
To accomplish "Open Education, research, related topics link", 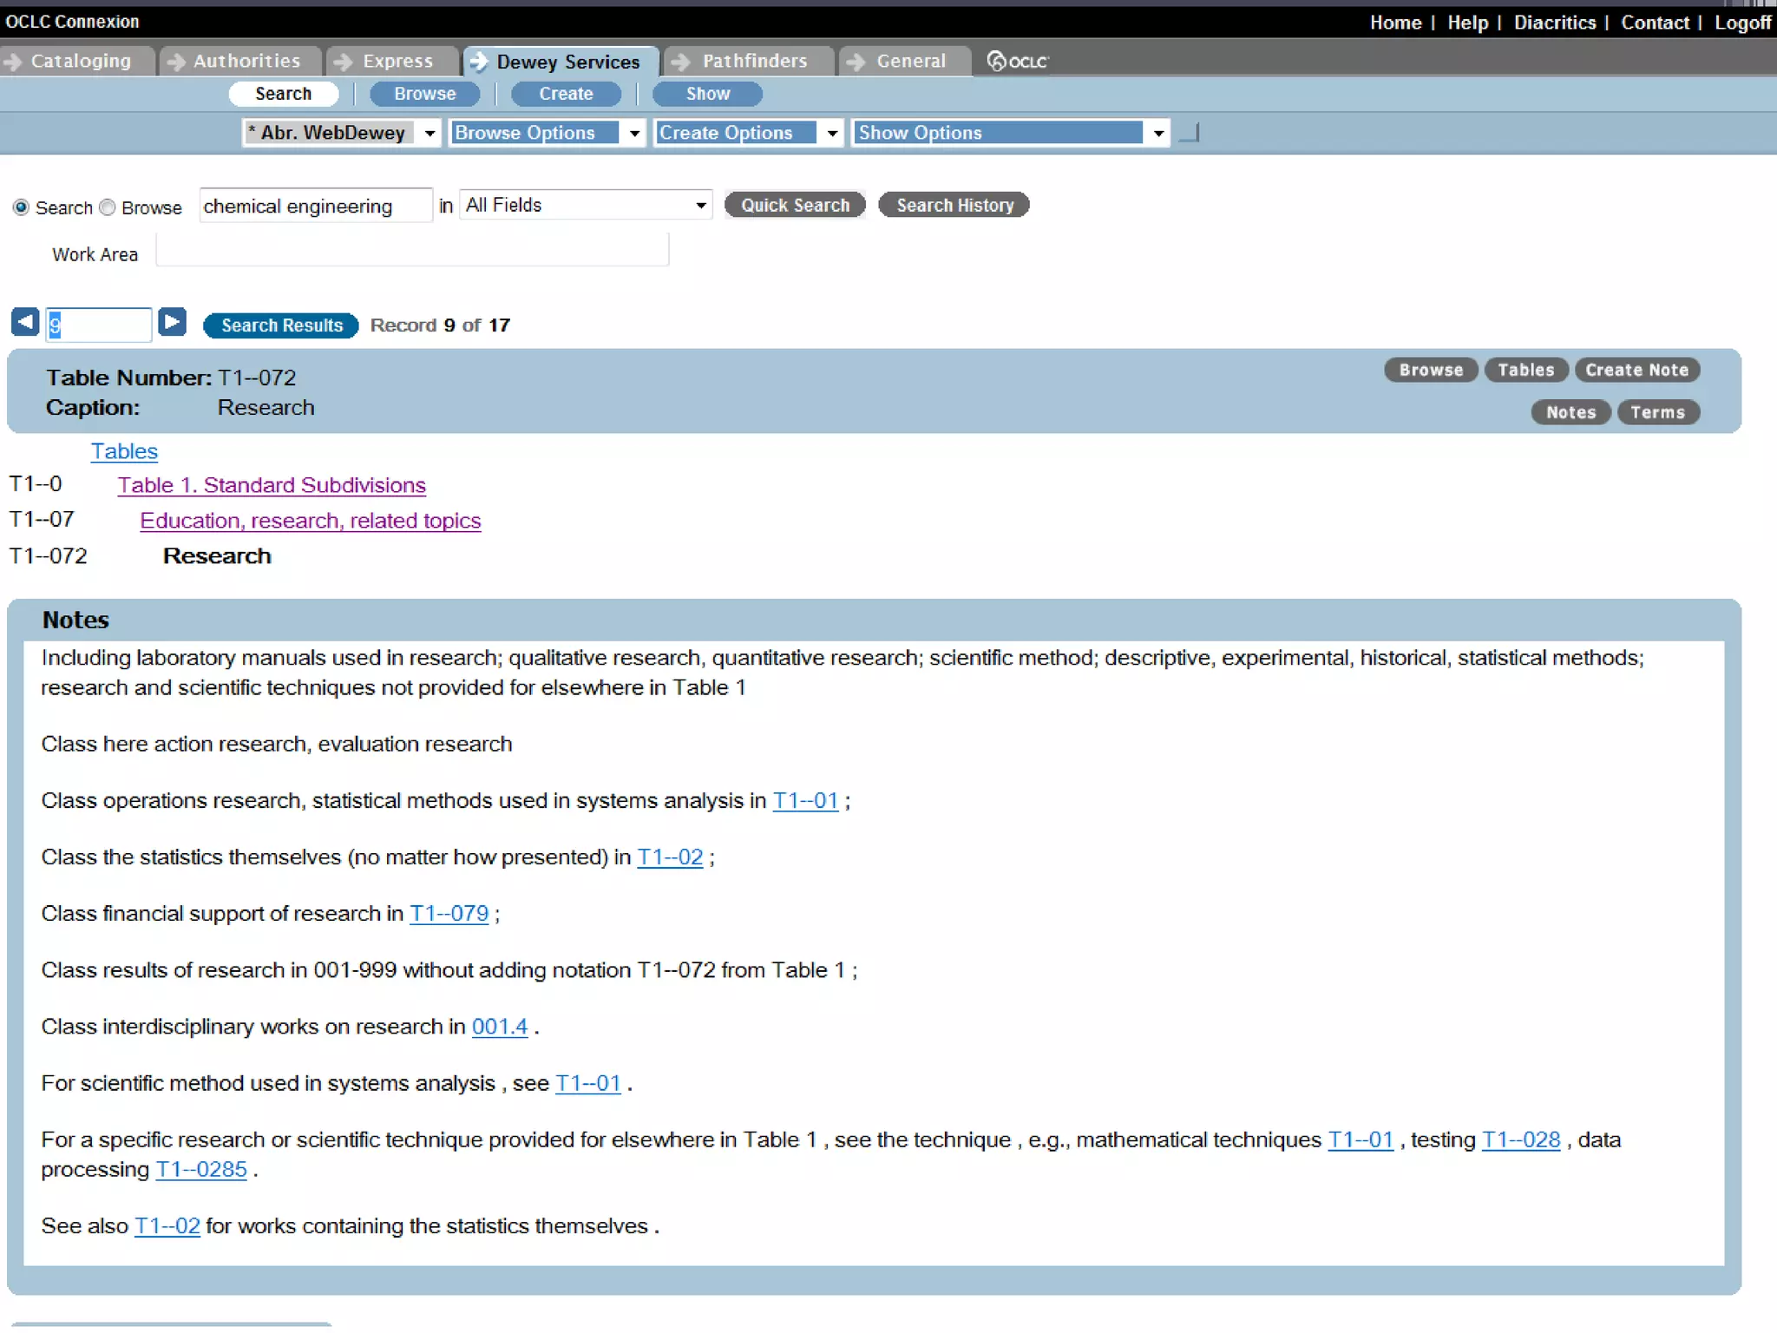I will (310, 521).
